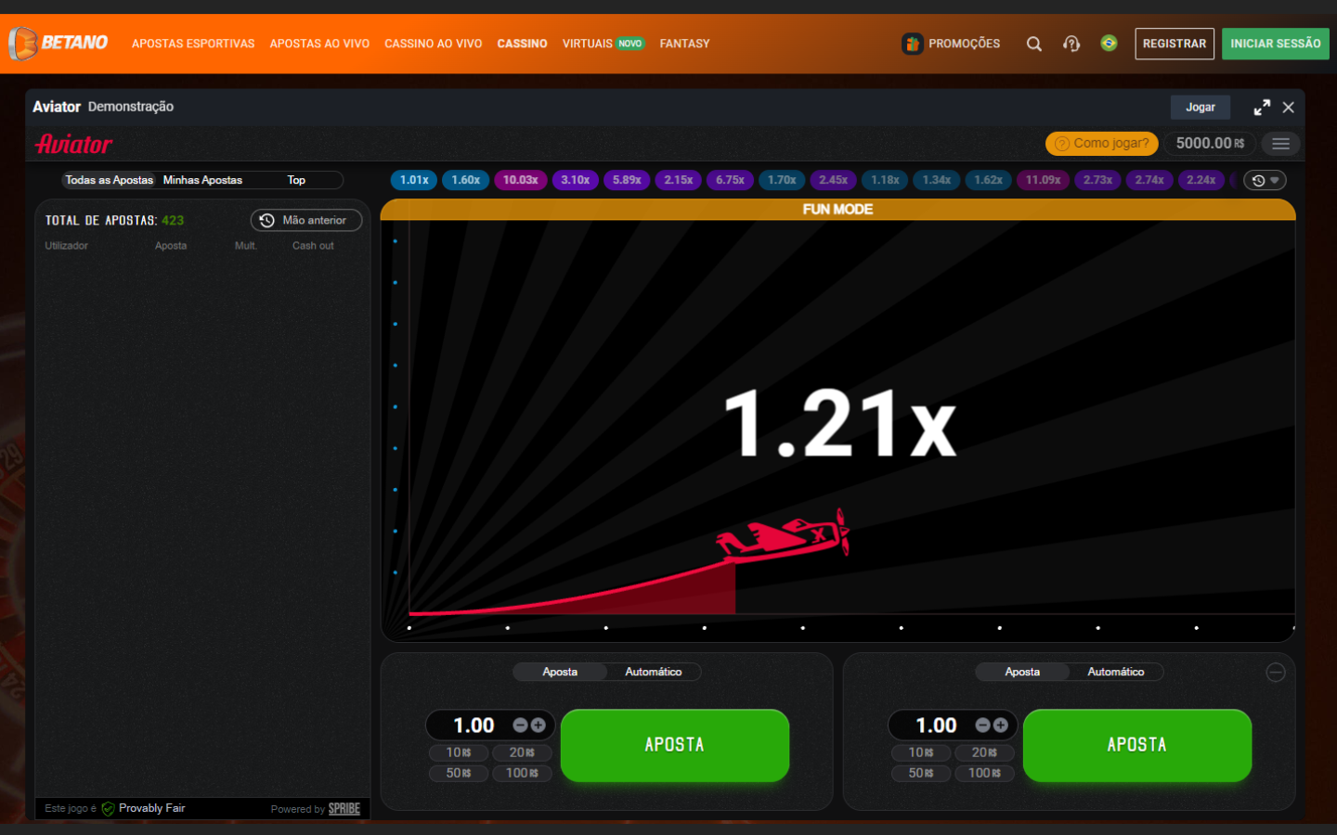Place the right green Aposta bet
Viewport: 1337px width, 835px height.
click(1137, 745)
